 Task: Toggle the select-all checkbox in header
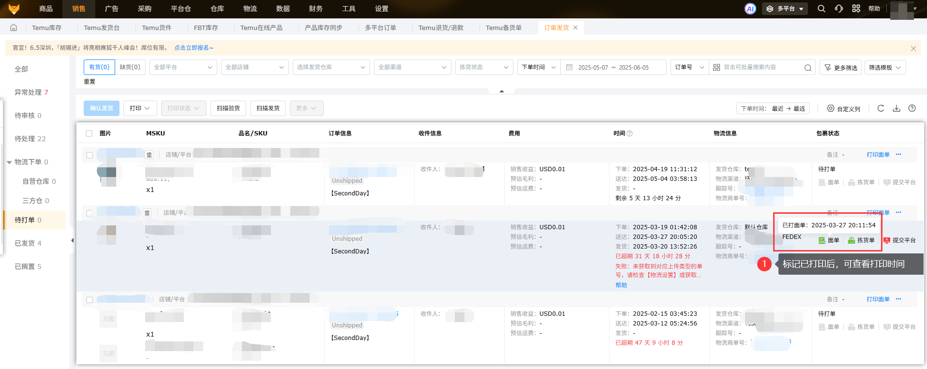pyautogui.click(x=89, y=133)
